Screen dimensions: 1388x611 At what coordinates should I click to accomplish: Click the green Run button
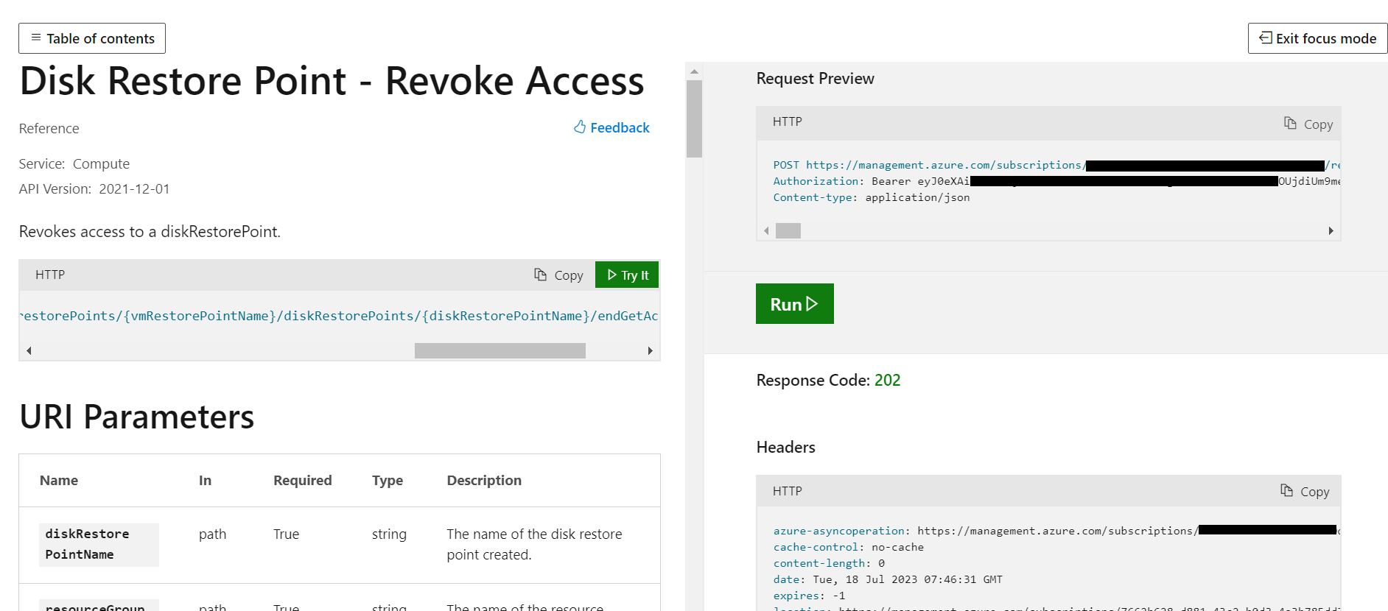794,303
